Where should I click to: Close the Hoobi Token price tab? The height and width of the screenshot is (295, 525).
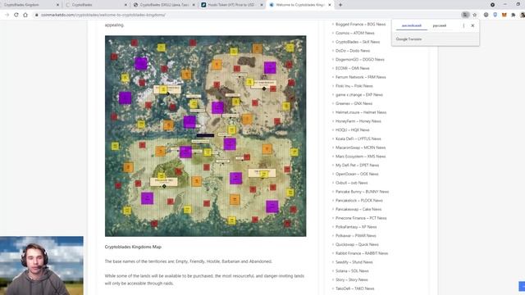(x=262, y=5)
